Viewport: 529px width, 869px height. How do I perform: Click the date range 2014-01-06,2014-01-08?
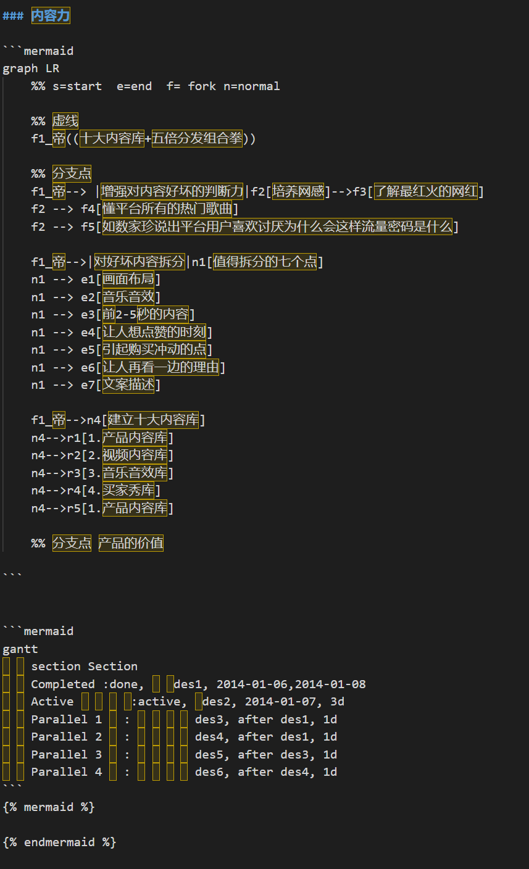click(x=291, y=684)
